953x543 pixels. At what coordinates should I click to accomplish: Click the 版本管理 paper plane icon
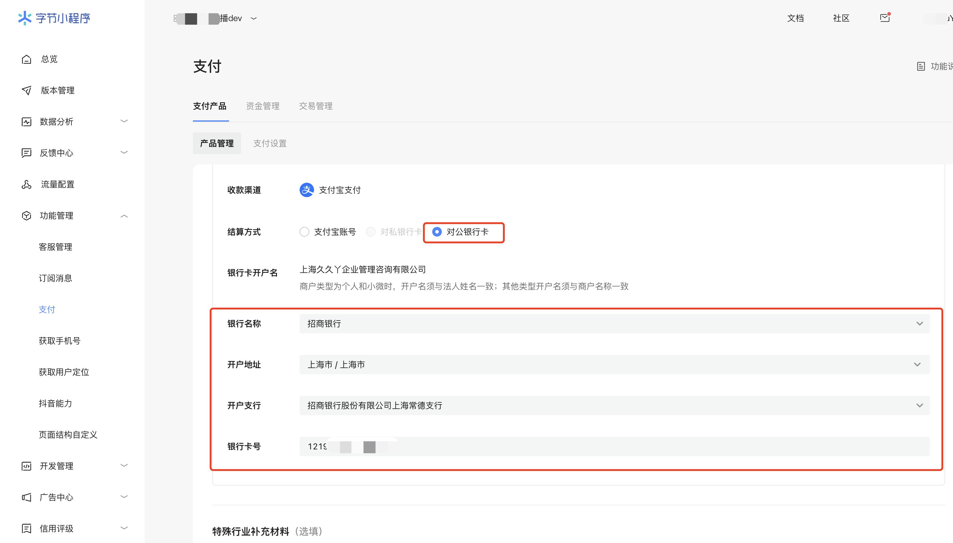[27, 90]
